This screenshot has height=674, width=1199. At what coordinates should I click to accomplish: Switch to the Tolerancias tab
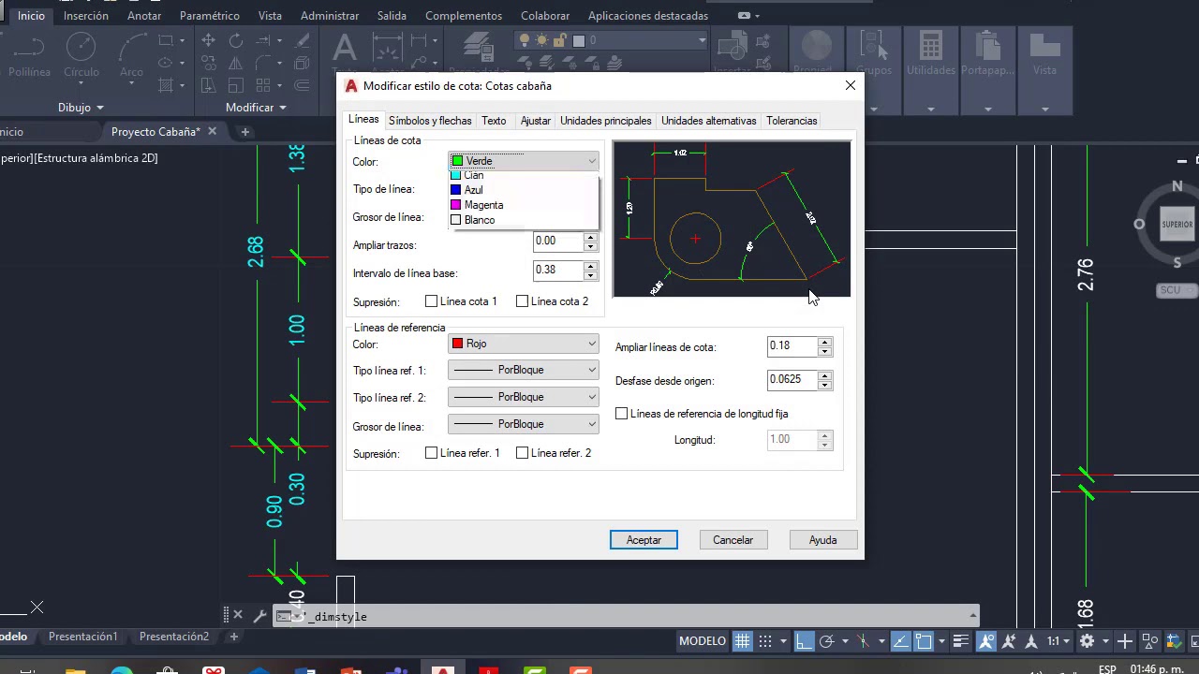[x=792, y=121]
